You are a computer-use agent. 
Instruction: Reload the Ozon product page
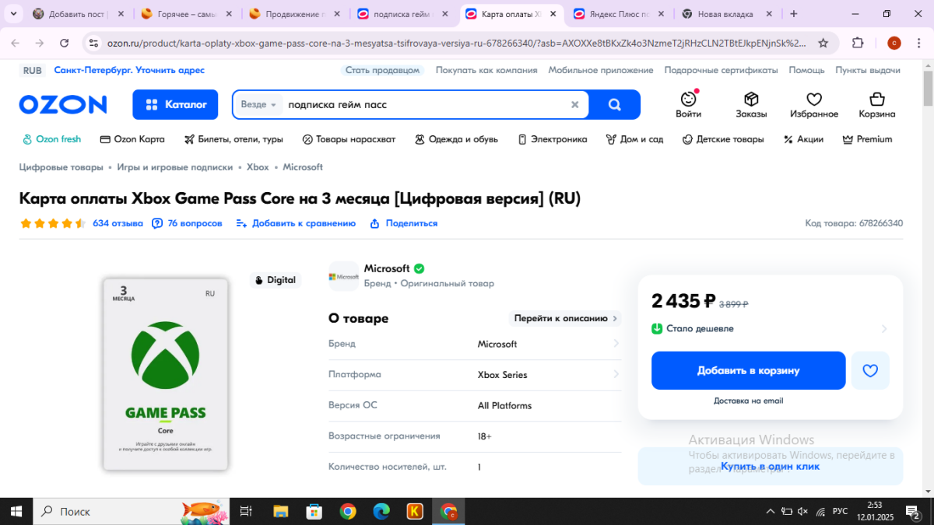point(65,43)
